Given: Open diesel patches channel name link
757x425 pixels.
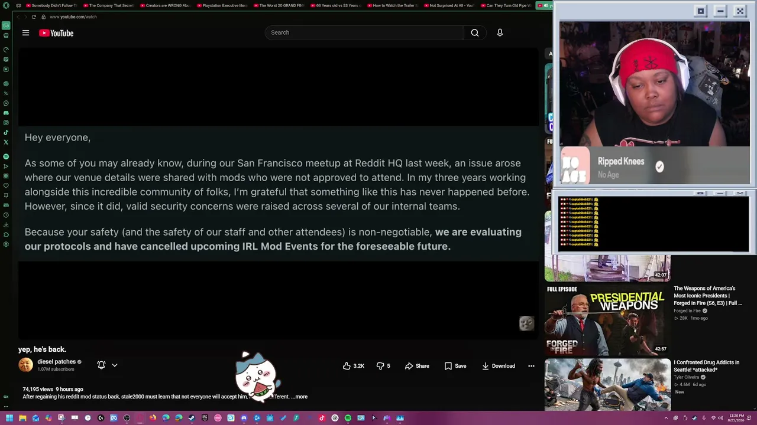Looking at the screenshot, I should tap(56, 362).
